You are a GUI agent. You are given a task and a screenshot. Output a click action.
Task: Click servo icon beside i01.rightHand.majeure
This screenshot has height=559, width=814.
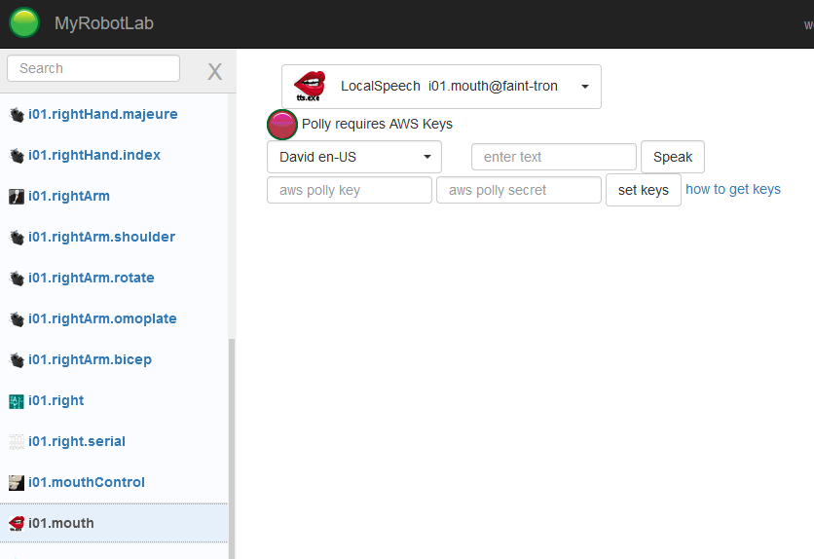pyautogui.click(x=17, y=115)
